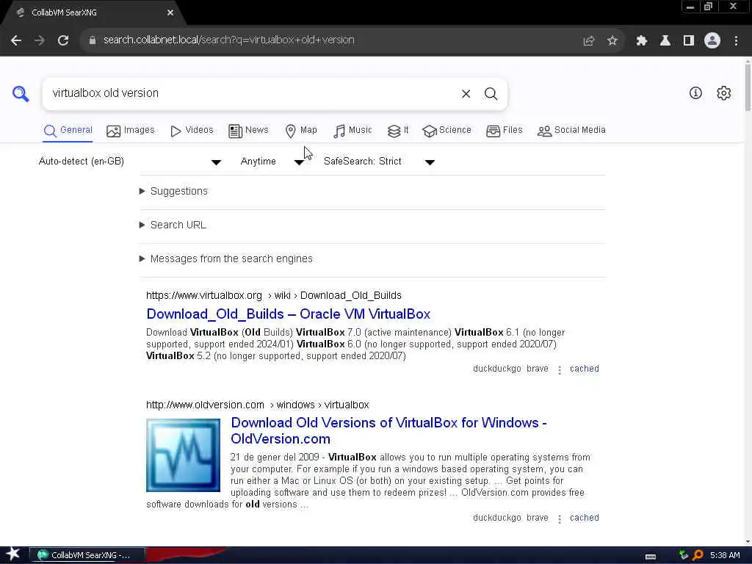
Task: Click the star start menu icon in taskbar
Action: (x=13, y=554)
